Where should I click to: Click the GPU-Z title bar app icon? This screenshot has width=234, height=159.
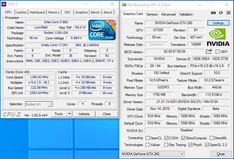(124, 4)
